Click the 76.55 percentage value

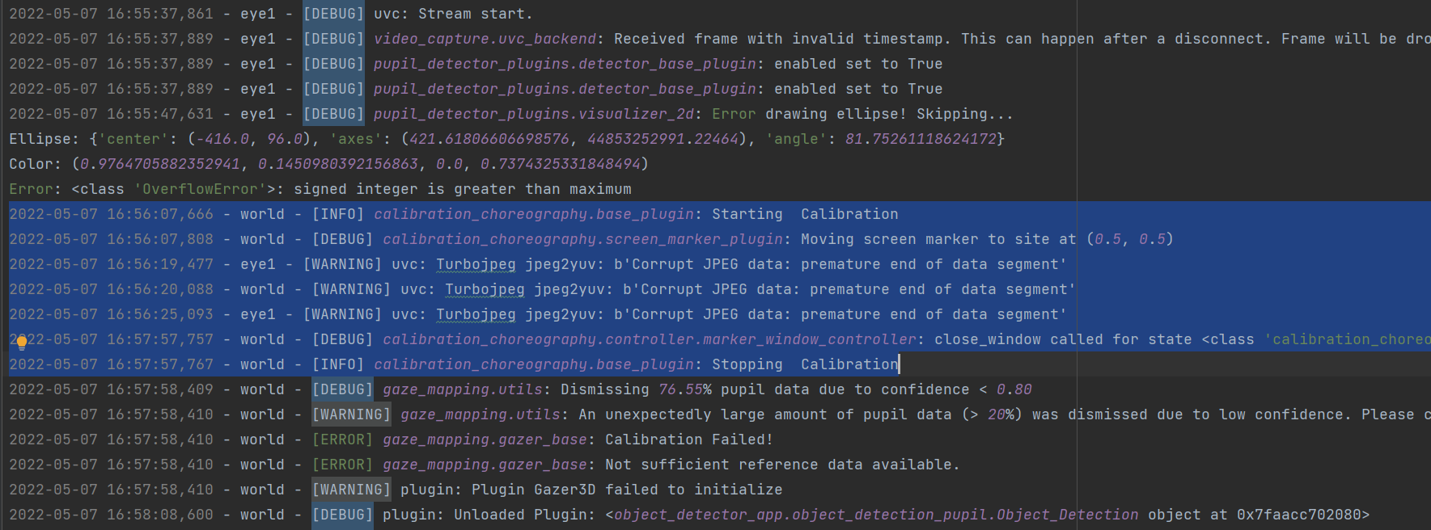click(x=680, y=389)
